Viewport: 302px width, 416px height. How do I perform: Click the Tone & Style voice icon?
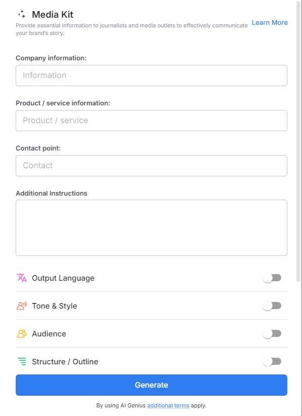[21, 306]
